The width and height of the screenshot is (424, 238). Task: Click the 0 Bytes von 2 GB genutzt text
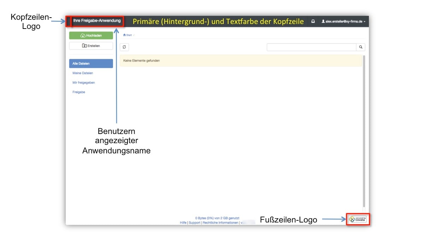pyautogui.click(x=217, y=218)
